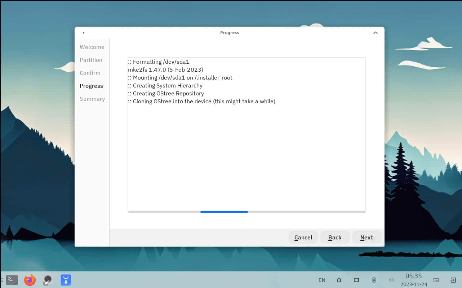This screenshot has width=462, height=288.
Task: Click the volume speaker icon
Action: pos(391,280)
